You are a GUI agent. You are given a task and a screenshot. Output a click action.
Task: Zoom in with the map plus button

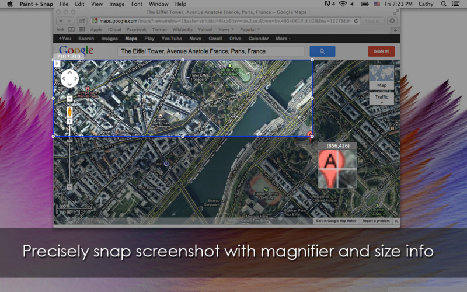[x=69, y=121]
